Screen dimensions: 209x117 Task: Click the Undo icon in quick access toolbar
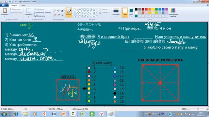click(9, 2)
